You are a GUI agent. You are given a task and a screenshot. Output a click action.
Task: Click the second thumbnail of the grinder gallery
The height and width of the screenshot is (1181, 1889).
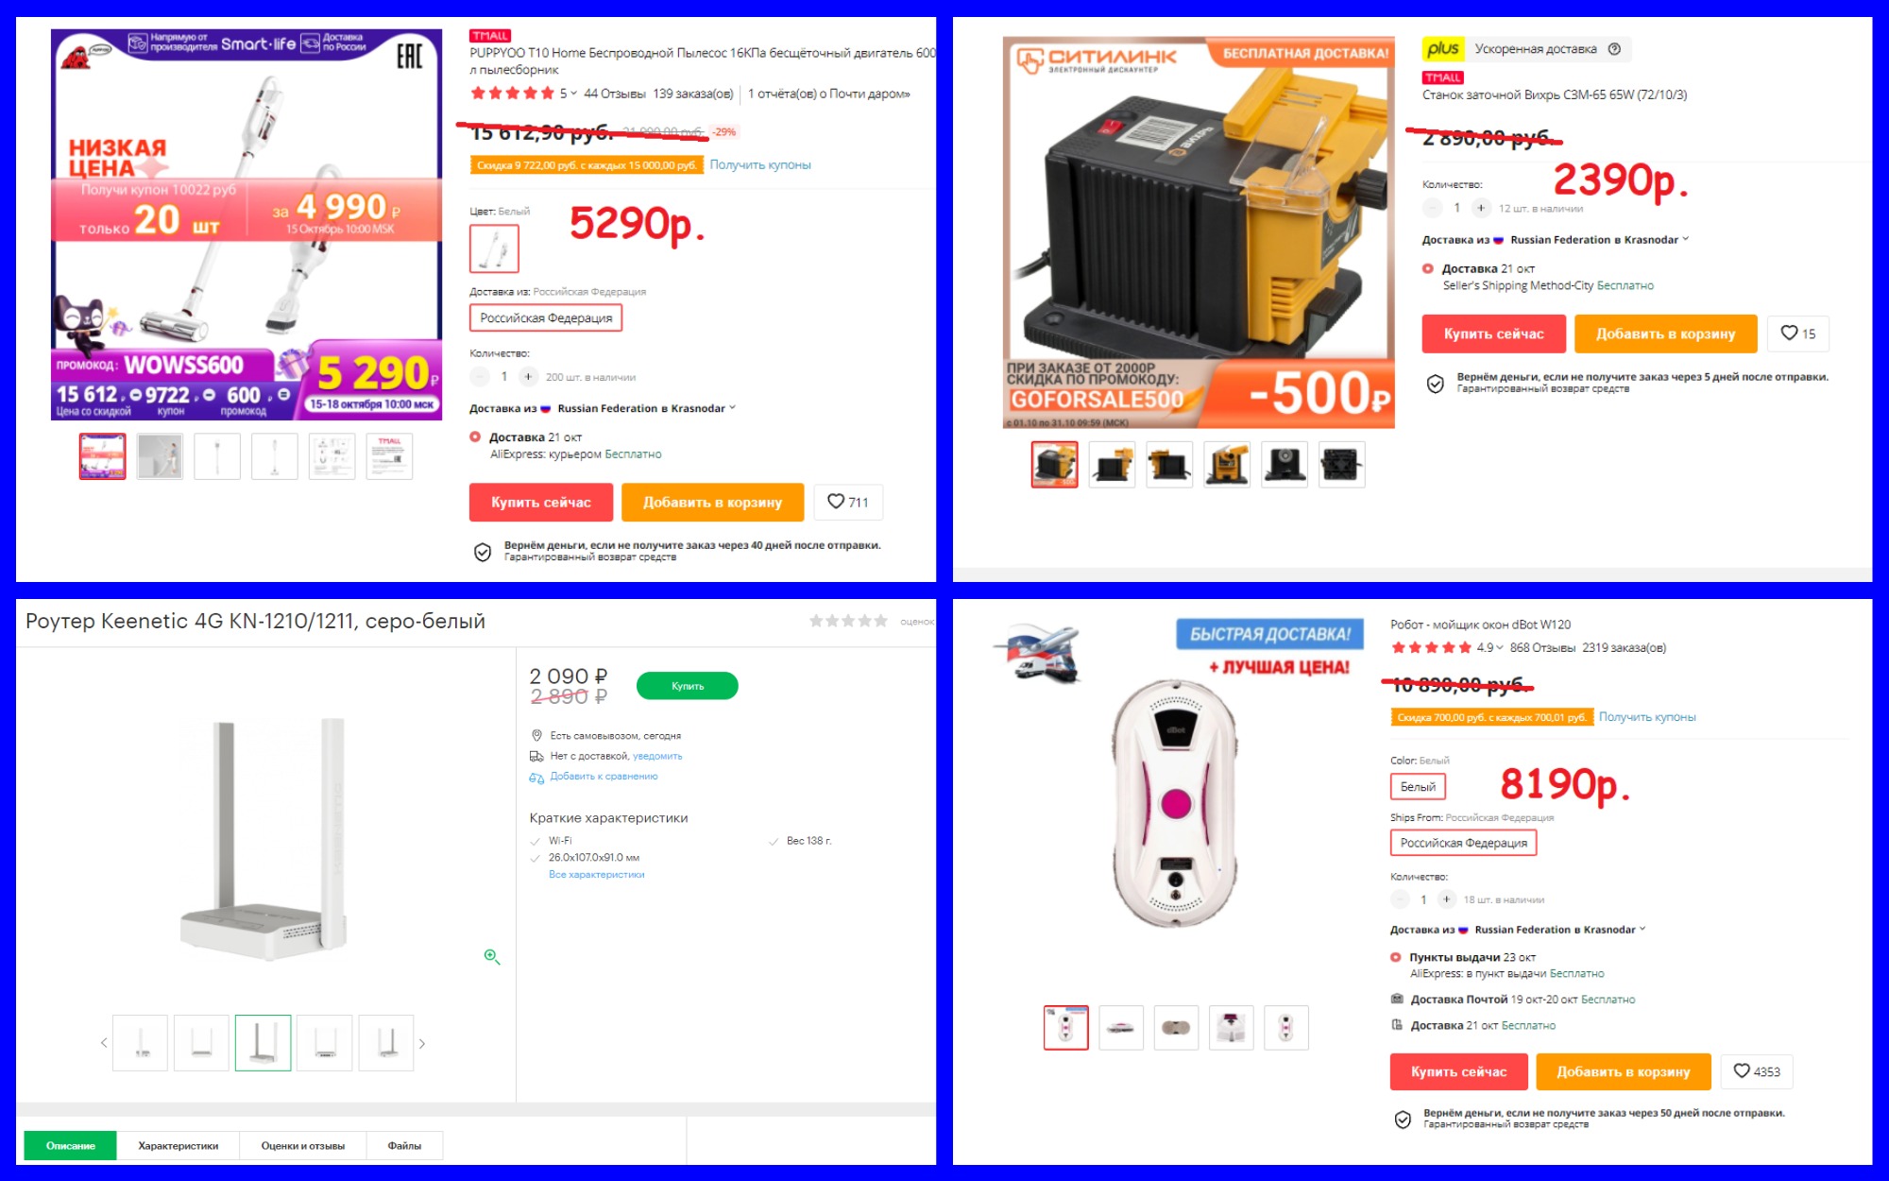coord(1112,465)
